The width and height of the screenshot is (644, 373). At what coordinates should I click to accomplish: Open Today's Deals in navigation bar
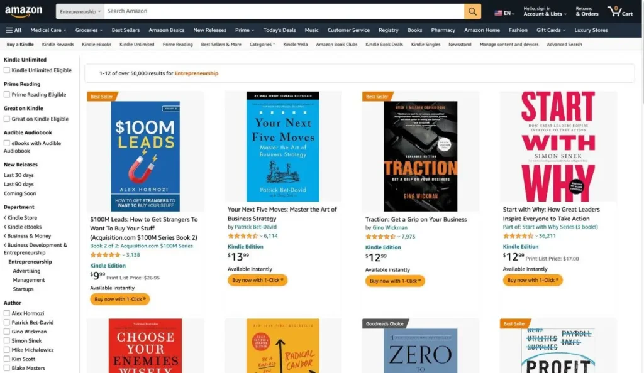279,30
